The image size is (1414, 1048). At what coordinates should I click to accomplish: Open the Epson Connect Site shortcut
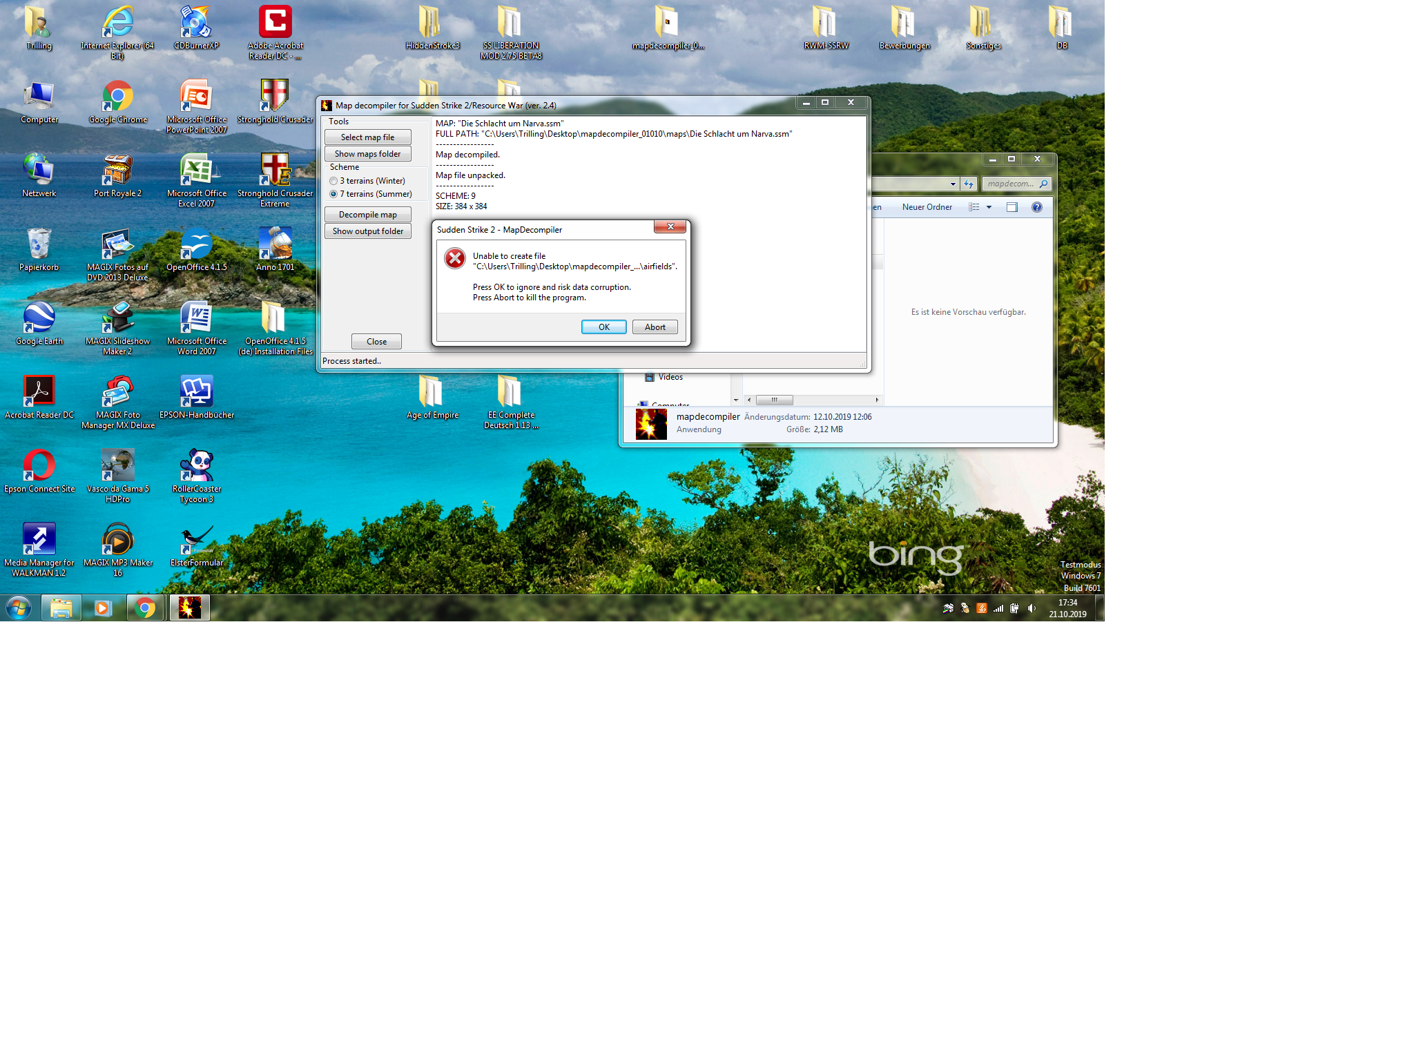point(39,471)
